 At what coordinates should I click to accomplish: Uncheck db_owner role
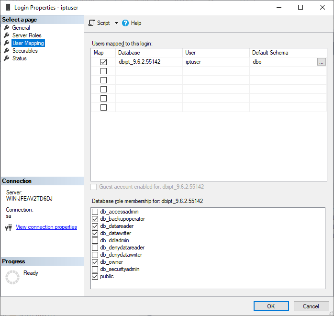[x=95, y=262]
